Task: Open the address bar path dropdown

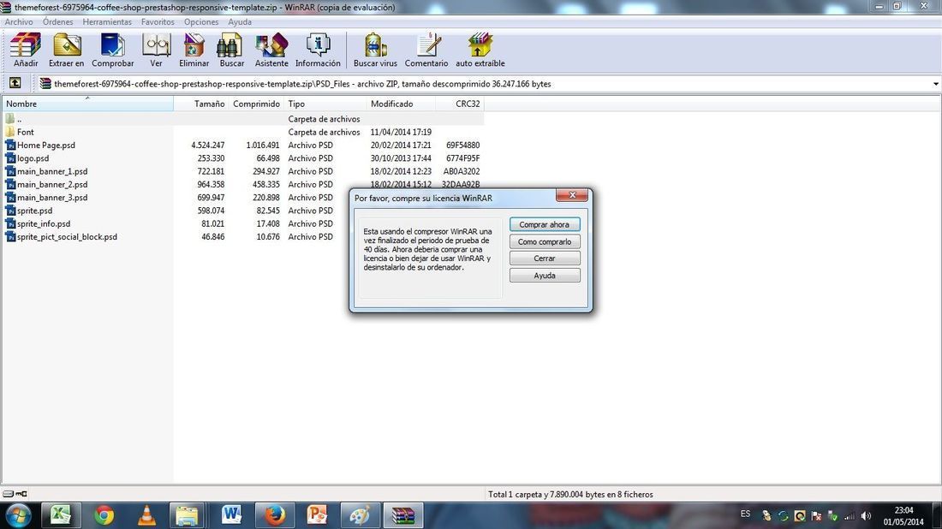Action: 935,84
